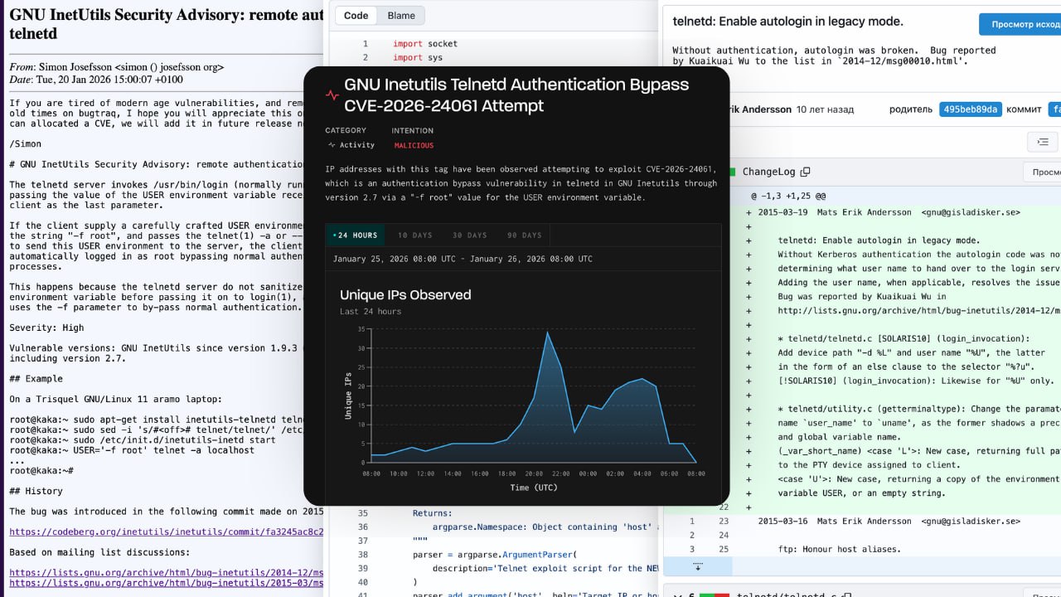This screenshot has height=597, width=1061.
Task: Click the '2015-03-16 Mats Erik Andersson' diff line
Action: coord(889,521)
